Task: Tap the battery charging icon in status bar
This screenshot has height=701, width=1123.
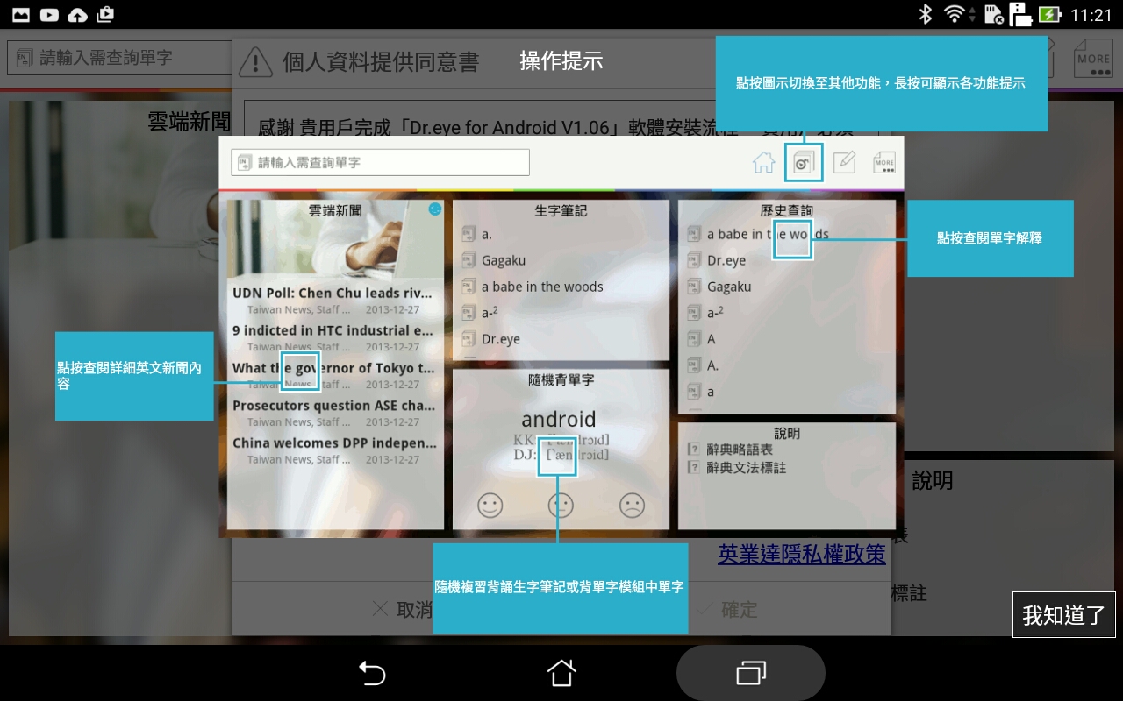Action: pos(1049,14)
